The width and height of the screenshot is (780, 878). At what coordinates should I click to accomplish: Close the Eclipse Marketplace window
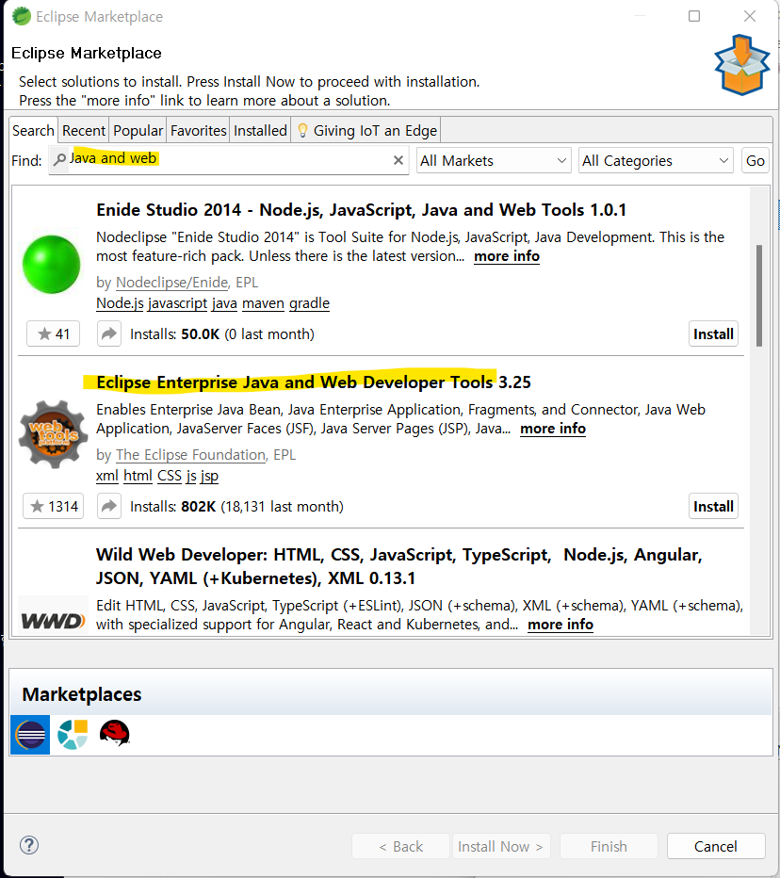[x=750, y=16]
